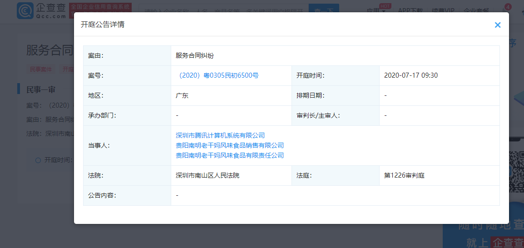
Task: Click APP下载 in the top navigation
Action: pos(410,10)
